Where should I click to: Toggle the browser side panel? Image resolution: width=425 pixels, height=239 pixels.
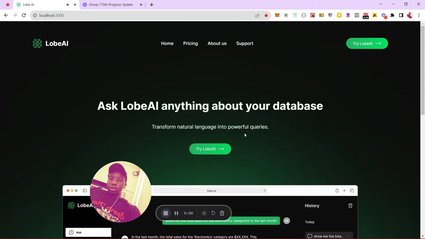(401, 15)
